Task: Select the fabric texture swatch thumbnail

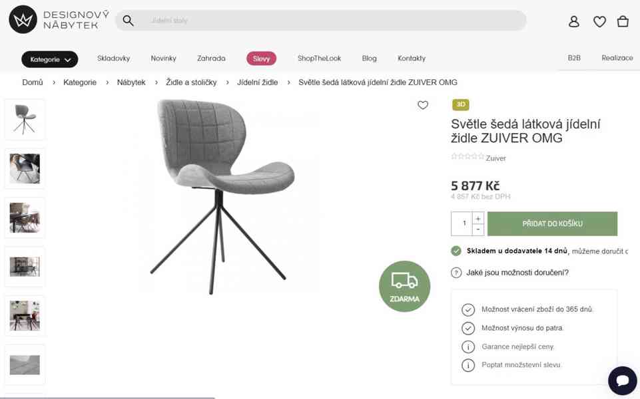Action: pos(25,364)
